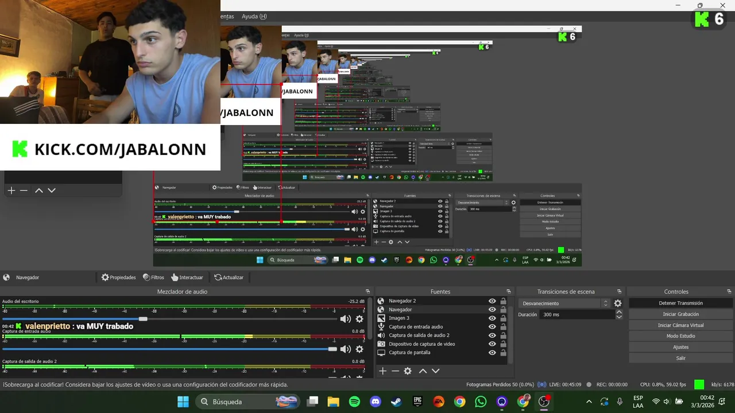The image size is (735, 413).
Task: Click the Duración 300 ms field
Action: (577, 314)
